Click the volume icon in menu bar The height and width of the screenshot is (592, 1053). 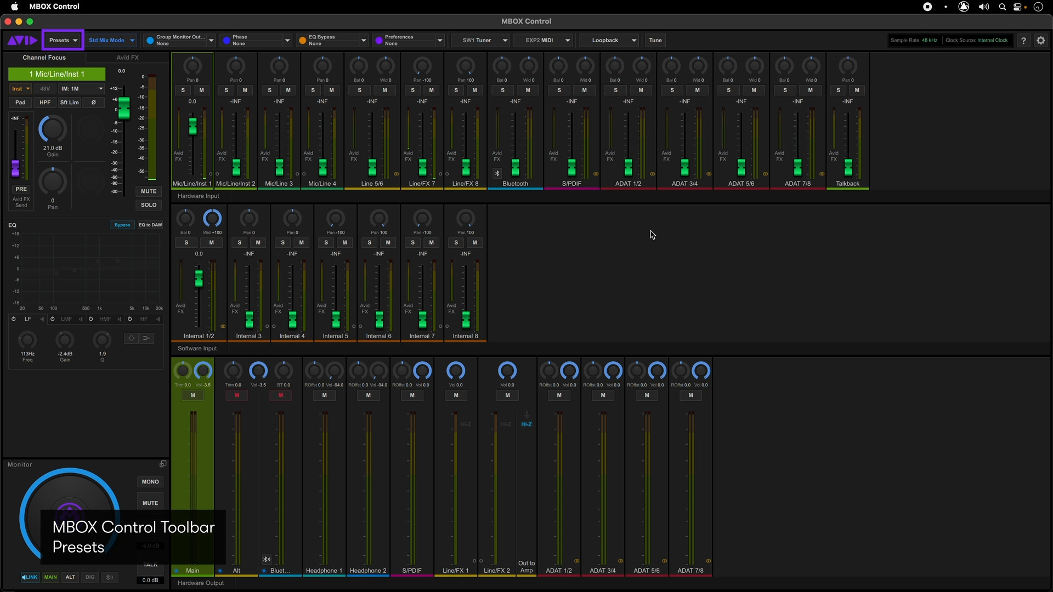click(x=984, y=7)
